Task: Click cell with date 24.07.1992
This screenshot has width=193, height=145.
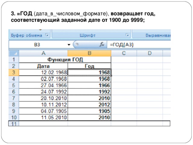Action: 43,92
